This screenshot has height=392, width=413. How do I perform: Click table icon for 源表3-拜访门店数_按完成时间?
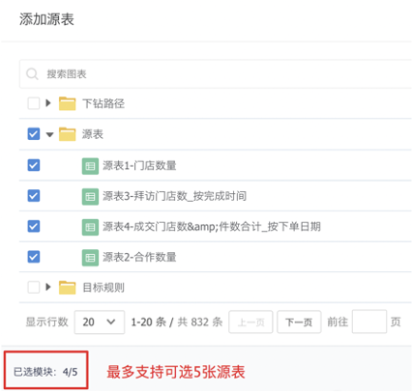pyautogui.click(x=90, y=196)
